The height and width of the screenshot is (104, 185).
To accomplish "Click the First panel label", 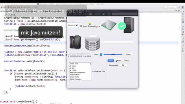I will (x=113, y=65).
